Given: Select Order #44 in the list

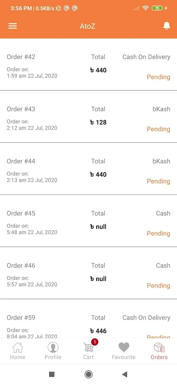Looking at the screenshot, I should pos(88,169).
